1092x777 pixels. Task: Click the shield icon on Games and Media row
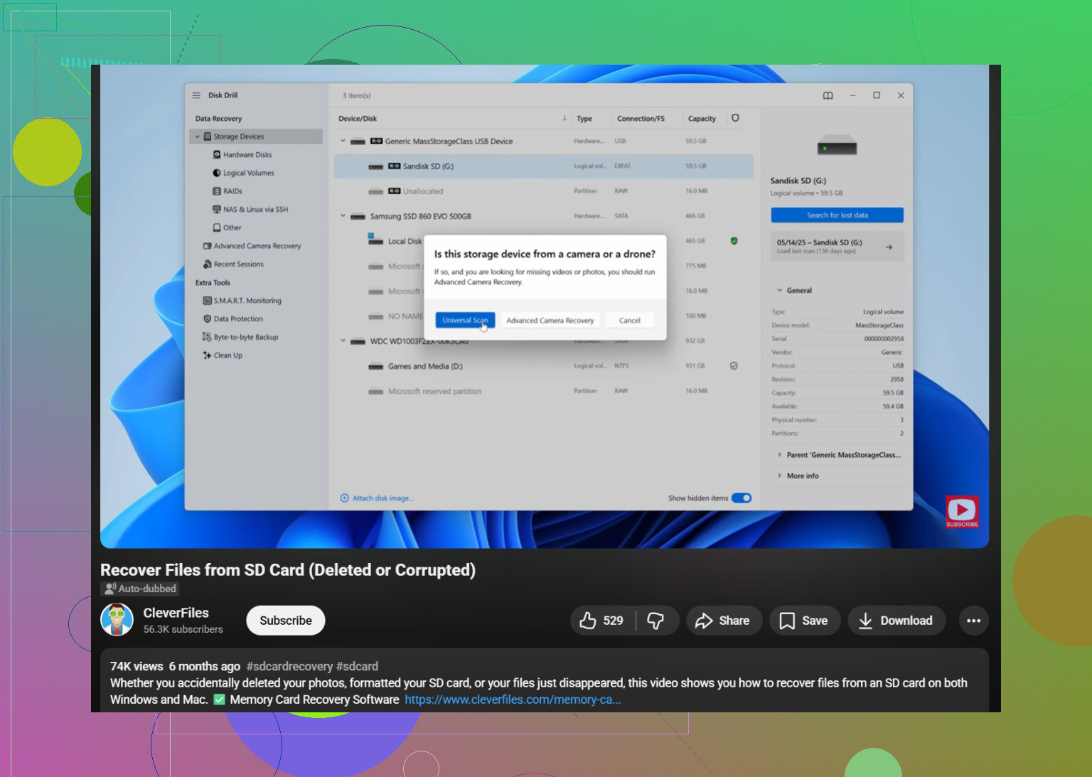734,366
